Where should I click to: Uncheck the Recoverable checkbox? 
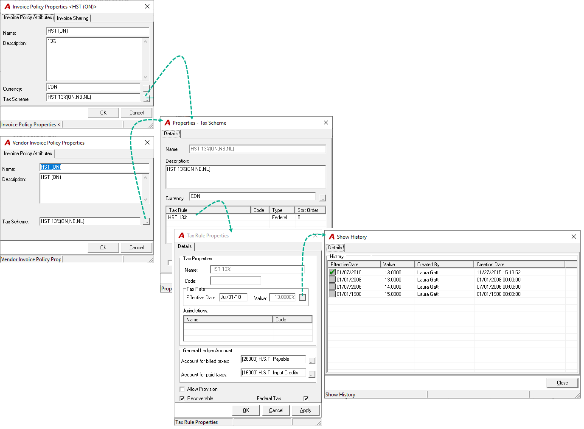pyautogui.click(x=182, y=398)
